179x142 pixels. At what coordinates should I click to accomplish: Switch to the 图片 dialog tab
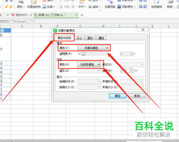pyautogui.click(x=90, y=38)
